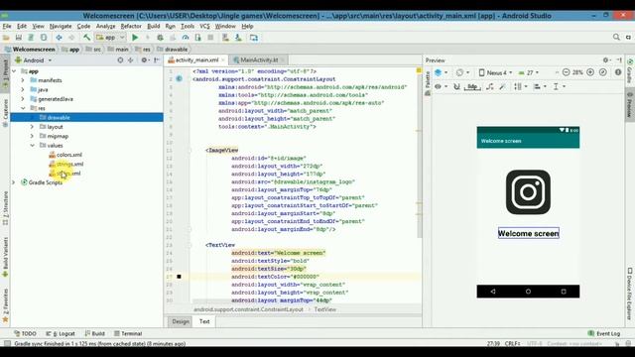This screenshot has width=635, height=357.
Task: Click the Search Everywhere magnifier icon
Action: [616, 37]
